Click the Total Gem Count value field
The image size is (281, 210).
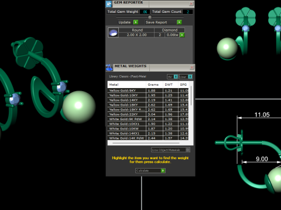coord(188,12)
